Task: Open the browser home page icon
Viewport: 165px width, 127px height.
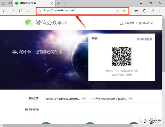Action: [29, 11]
